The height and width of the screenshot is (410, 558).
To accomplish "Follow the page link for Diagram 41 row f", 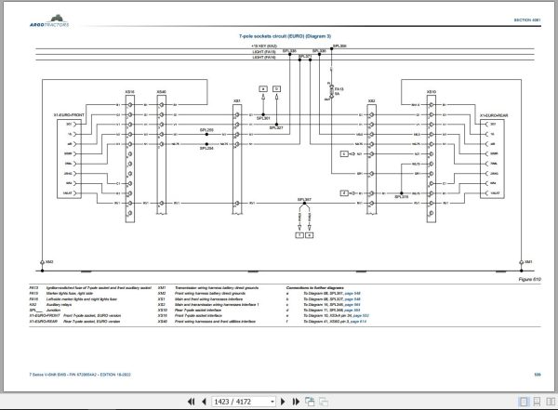I will [358, 322].
